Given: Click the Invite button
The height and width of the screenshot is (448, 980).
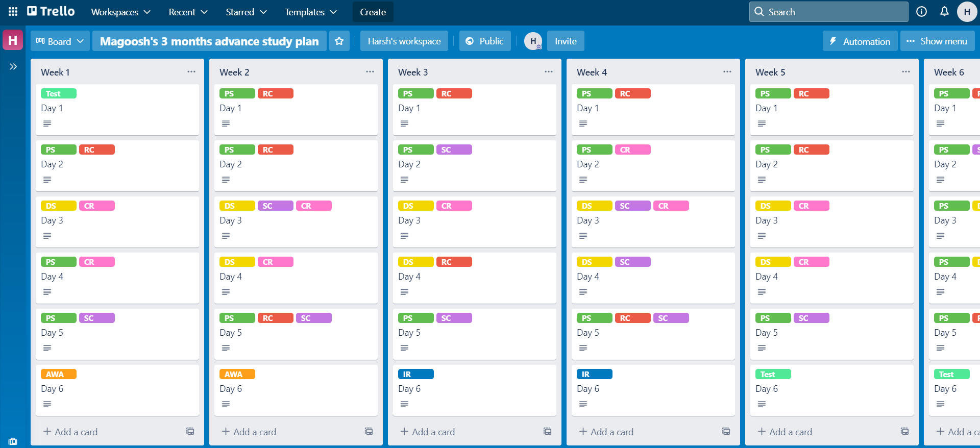Looking at the screenshot, I should 566,41.
